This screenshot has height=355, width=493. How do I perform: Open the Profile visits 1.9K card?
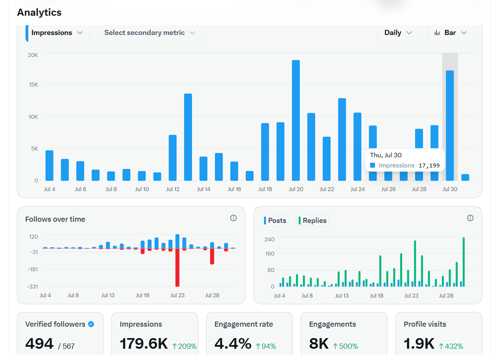[x=439, y=334]
